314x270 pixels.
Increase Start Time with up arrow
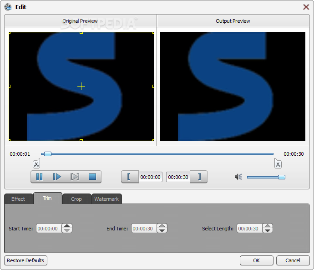(x=67, y=226)
